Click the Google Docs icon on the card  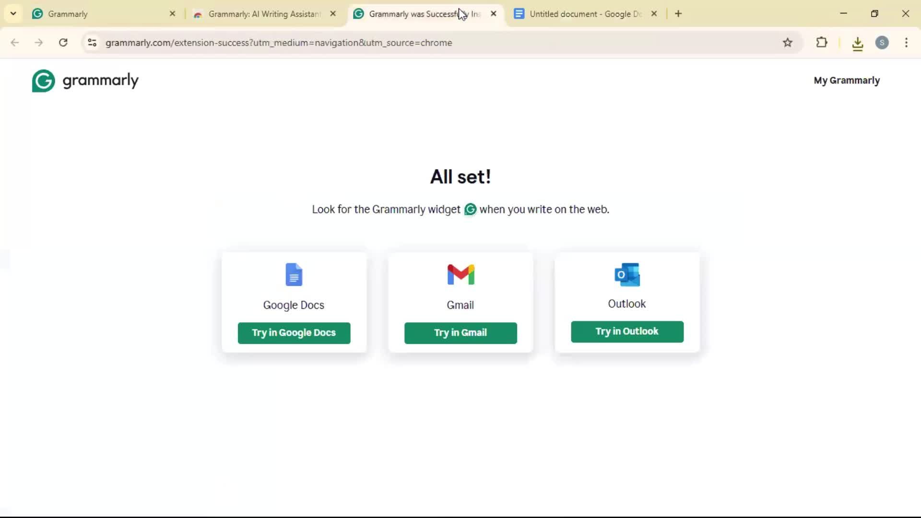pyautogui.click(x=294, y=274)
